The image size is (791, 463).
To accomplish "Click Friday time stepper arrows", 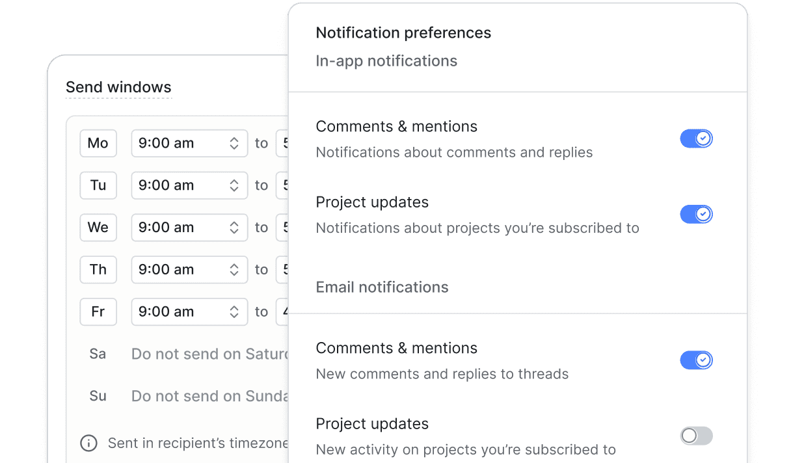I will 234,312.
